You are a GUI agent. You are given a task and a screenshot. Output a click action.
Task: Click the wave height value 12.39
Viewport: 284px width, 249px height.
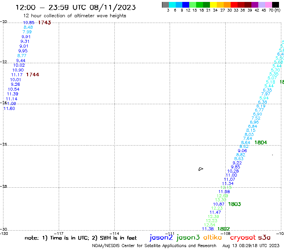[213, 216]
